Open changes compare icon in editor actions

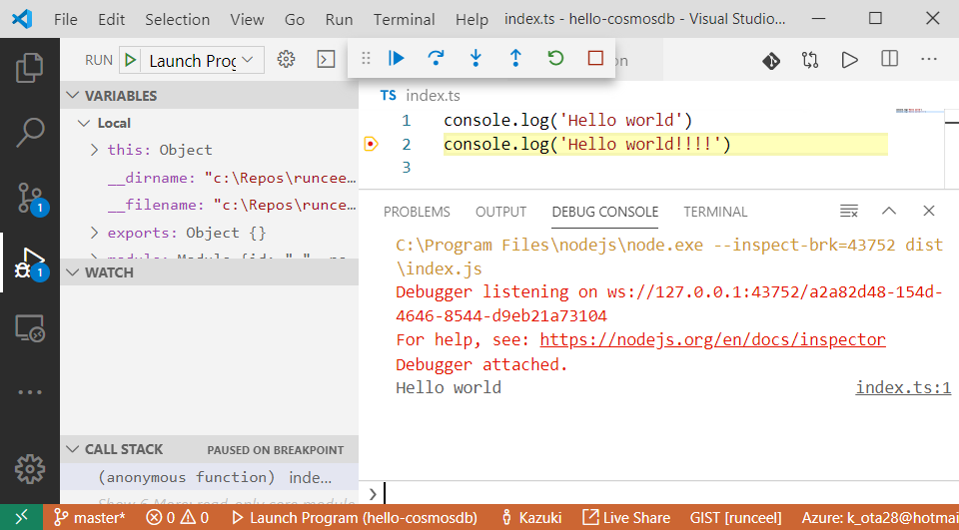click(x=810, y=60)
